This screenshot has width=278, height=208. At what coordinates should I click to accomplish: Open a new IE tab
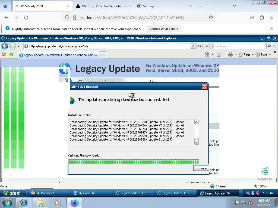tap(103, 55)
